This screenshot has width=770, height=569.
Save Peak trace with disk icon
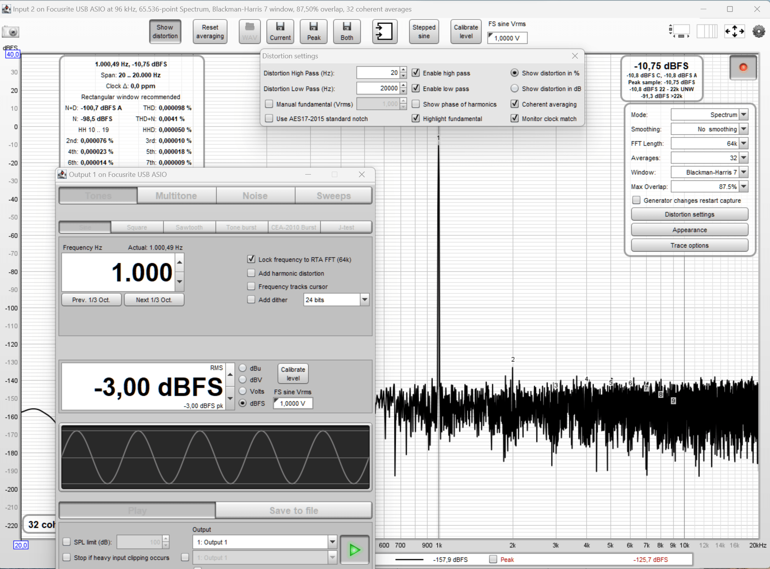[314, 31]
